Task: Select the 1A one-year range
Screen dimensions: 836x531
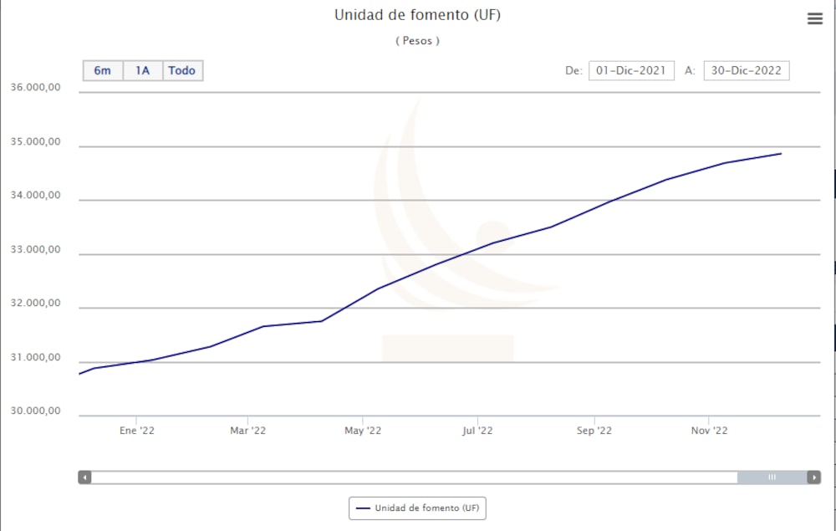Action: point(142,71)
